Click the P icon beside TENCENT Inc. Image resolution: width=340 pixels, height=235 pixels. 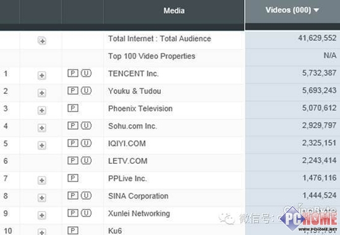pyautogui.click(x=73, y=73)
